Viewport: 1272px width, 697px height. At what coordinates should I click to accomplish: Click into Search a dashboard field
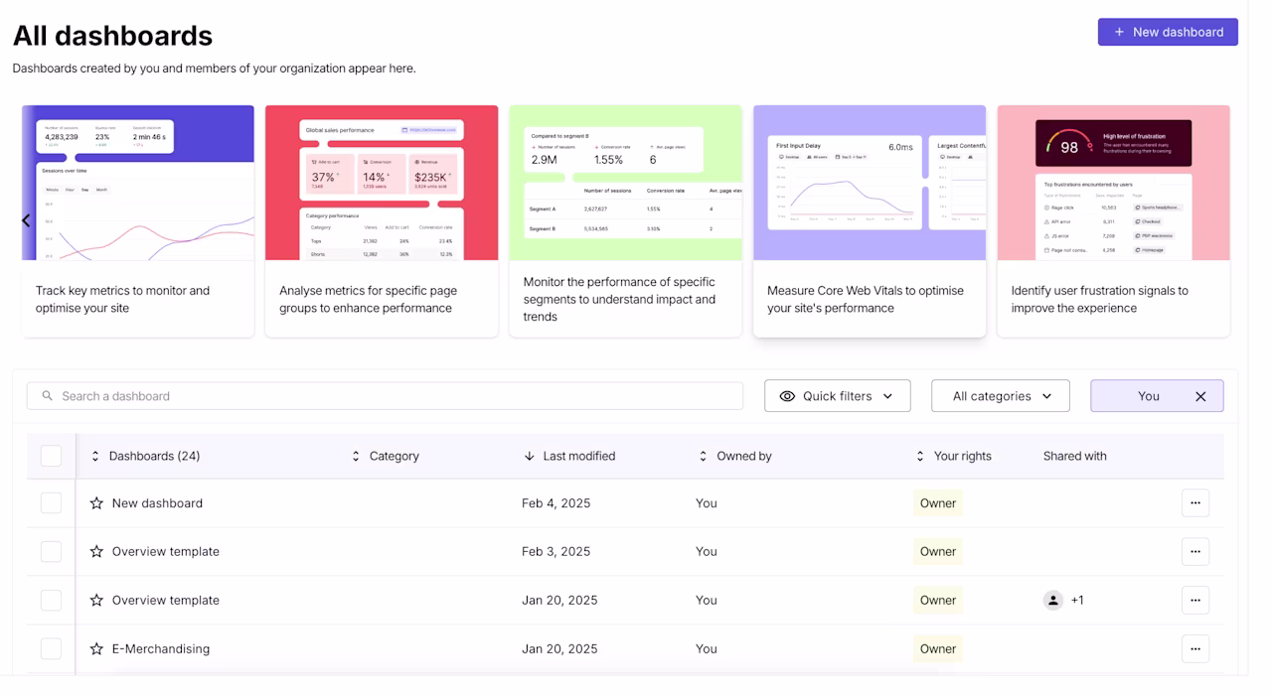[x=385, y=396]
